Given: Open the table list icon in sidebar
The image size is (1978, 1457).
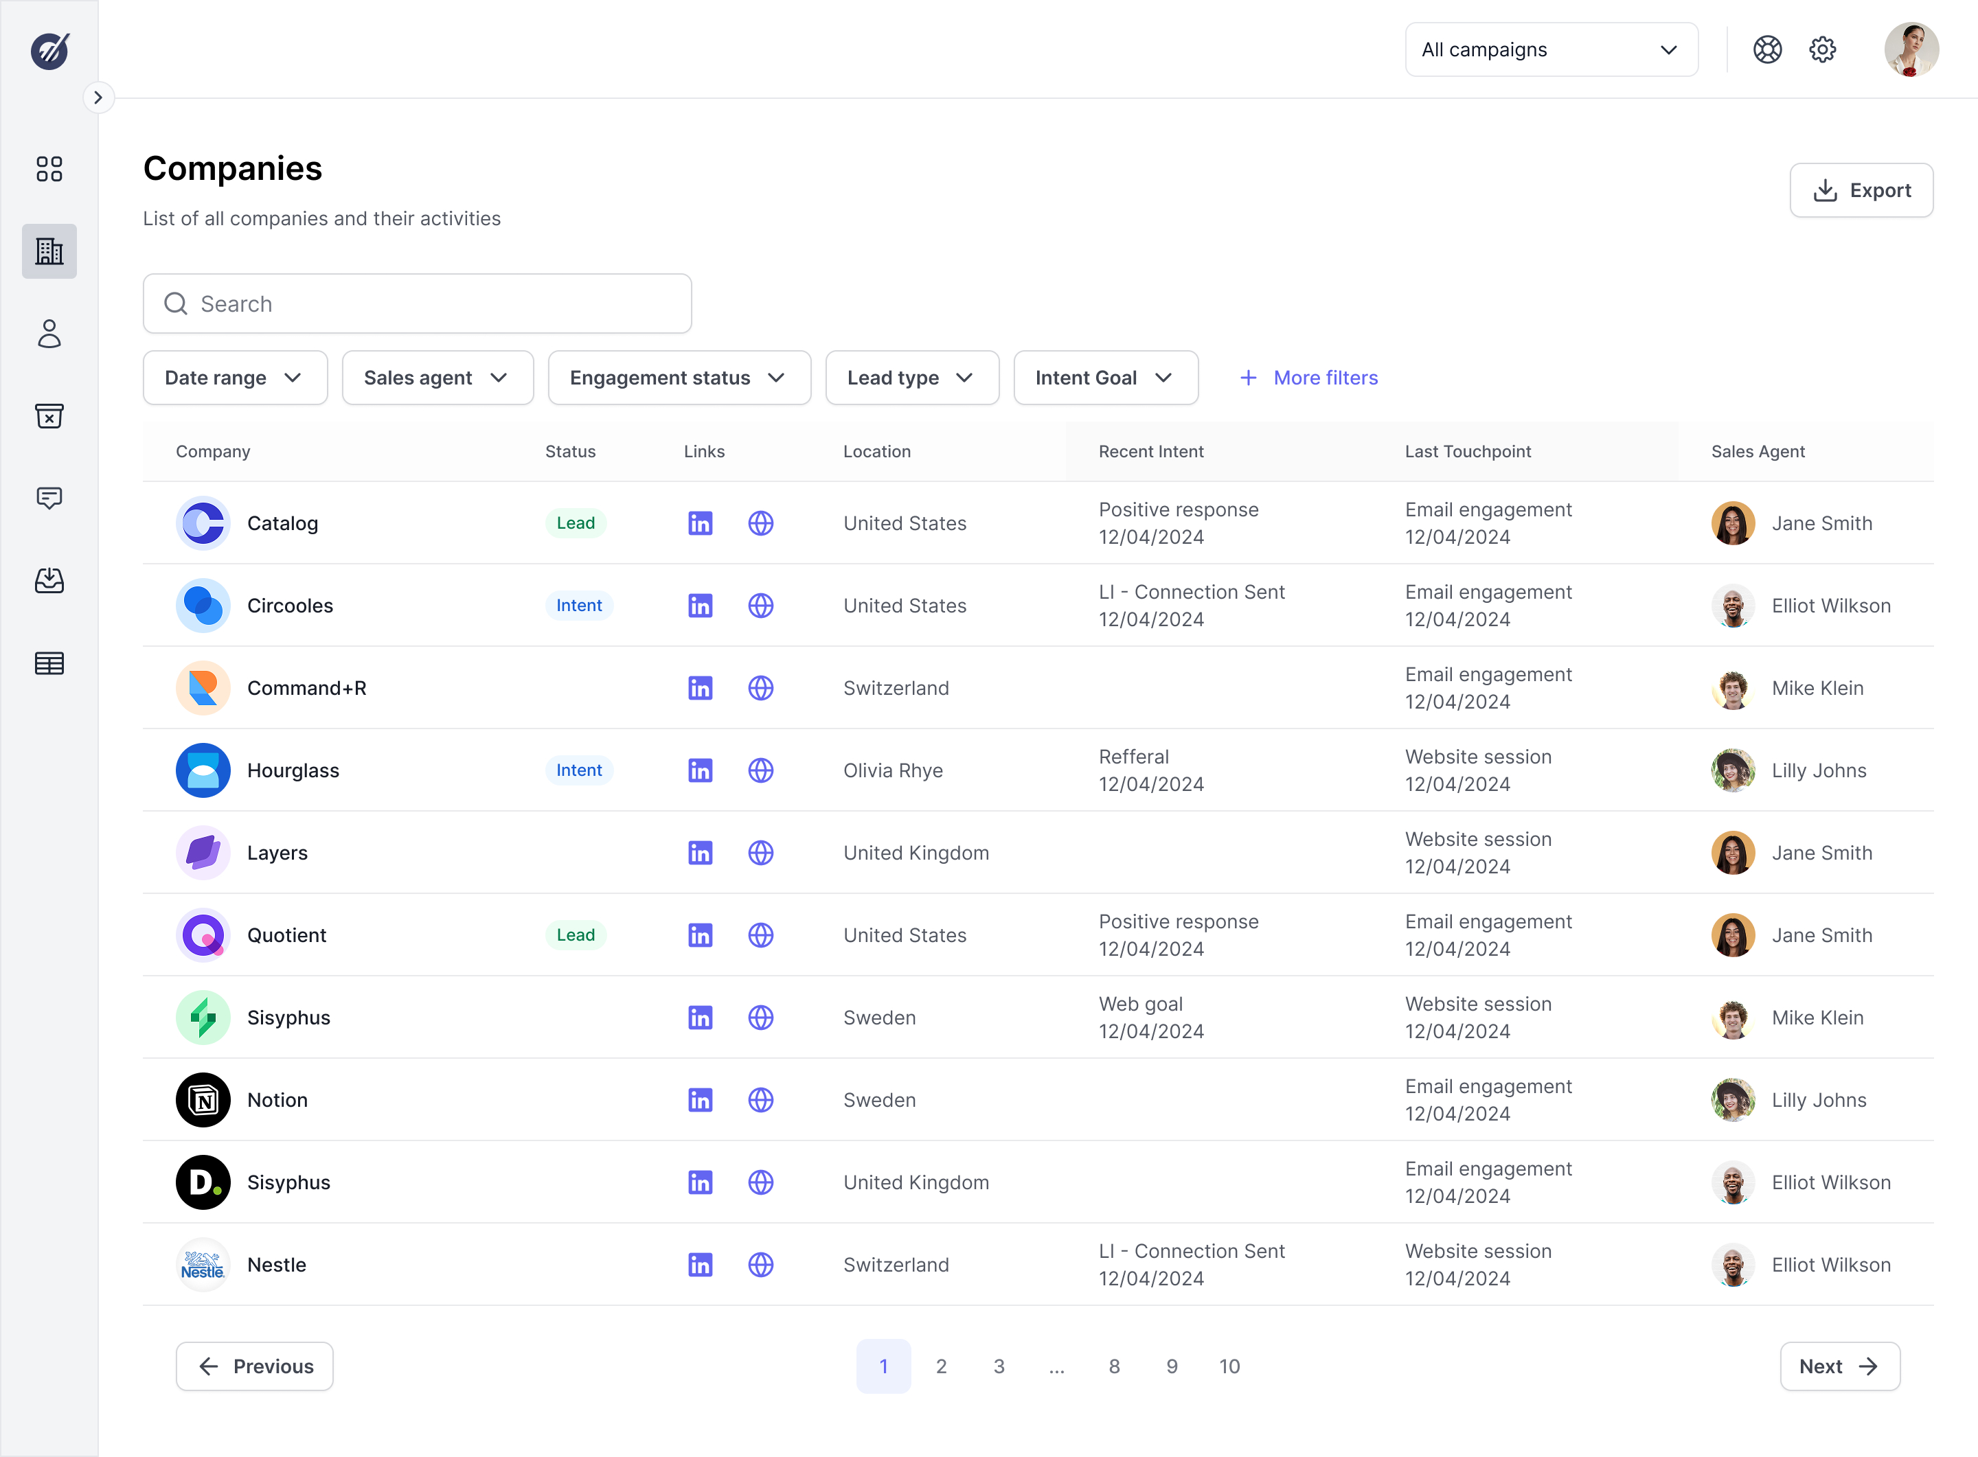Looking at the screenshot, I should coord(49,663).
